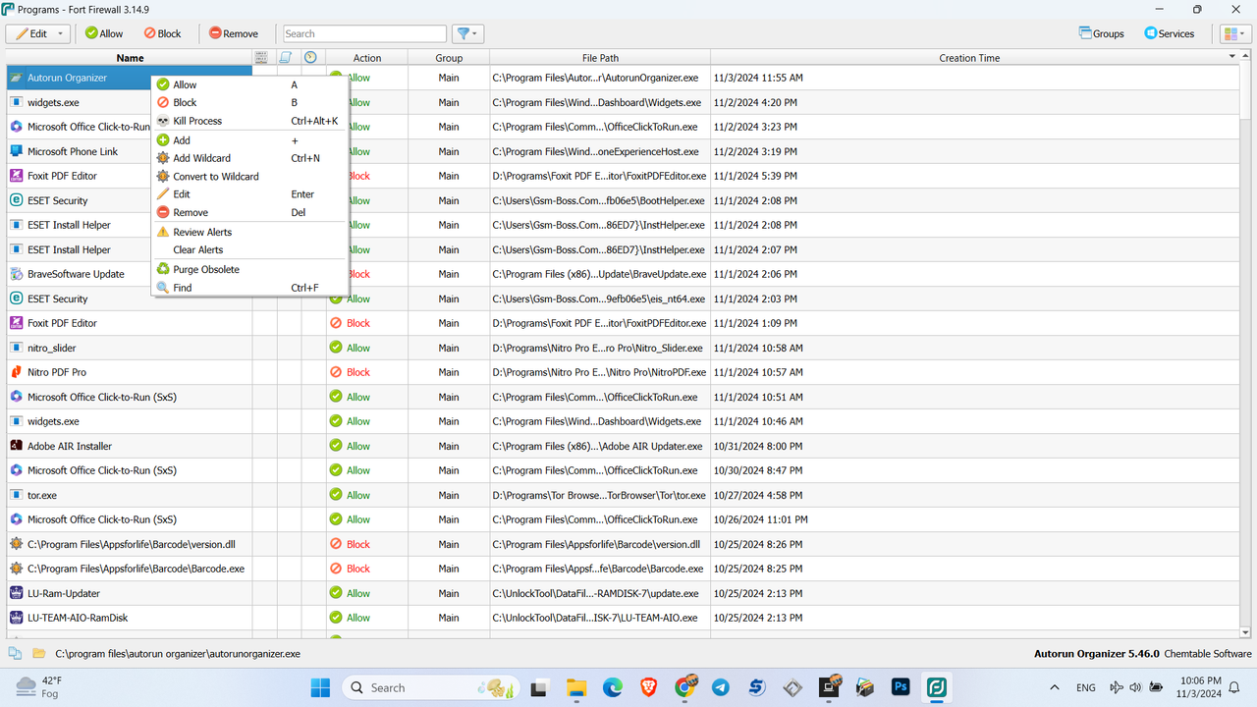
Task: Click Allow icon in nitro_slider row
Action: [336, 348]
